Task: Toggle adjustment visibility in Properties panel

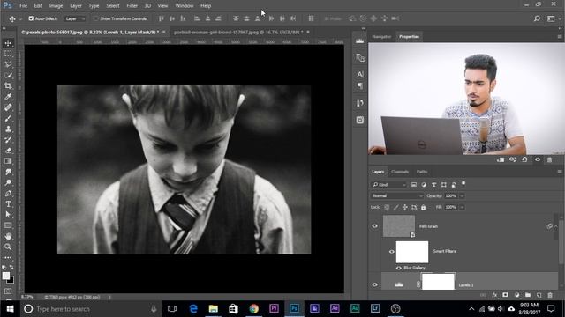Action: (538, 159)
